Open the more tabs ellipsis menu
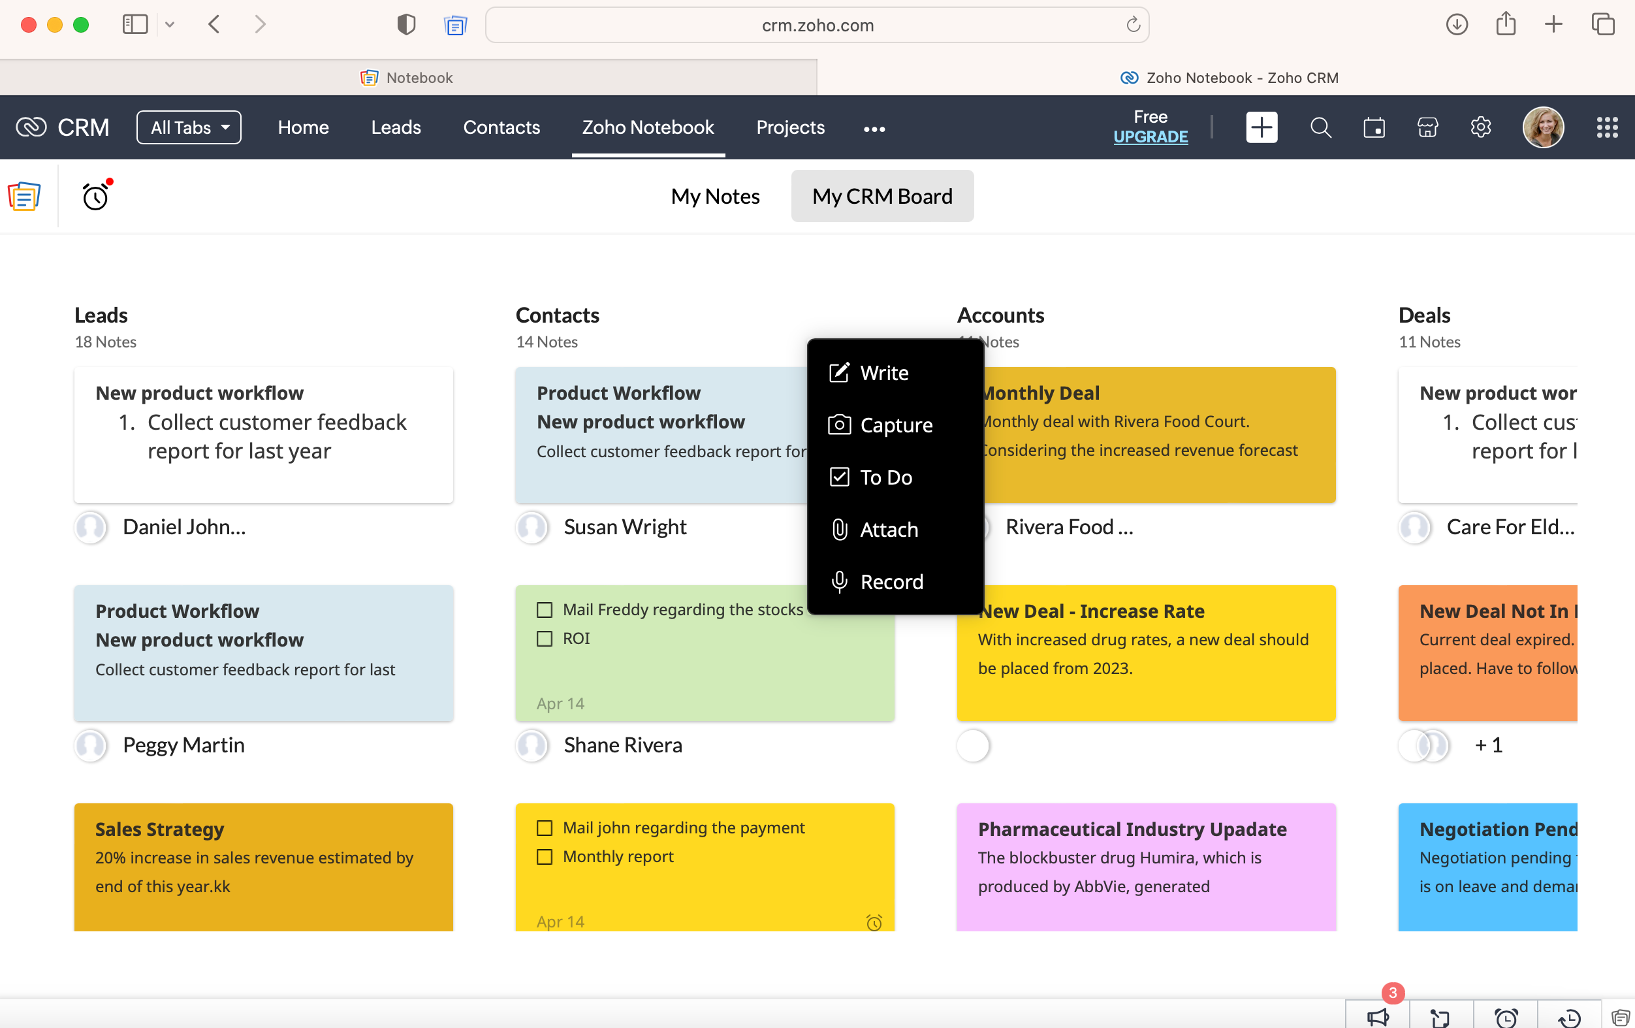 tap(874, 128)
